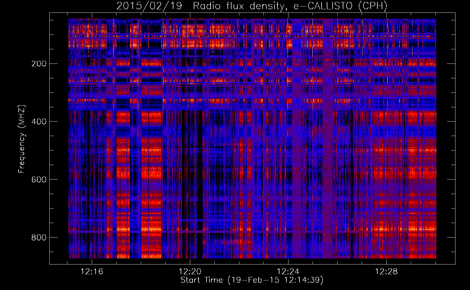Click the 400 frequency tick label
The width and height of the screenshot is (470, 290).
pyautogui.click(x=39, y=122)
